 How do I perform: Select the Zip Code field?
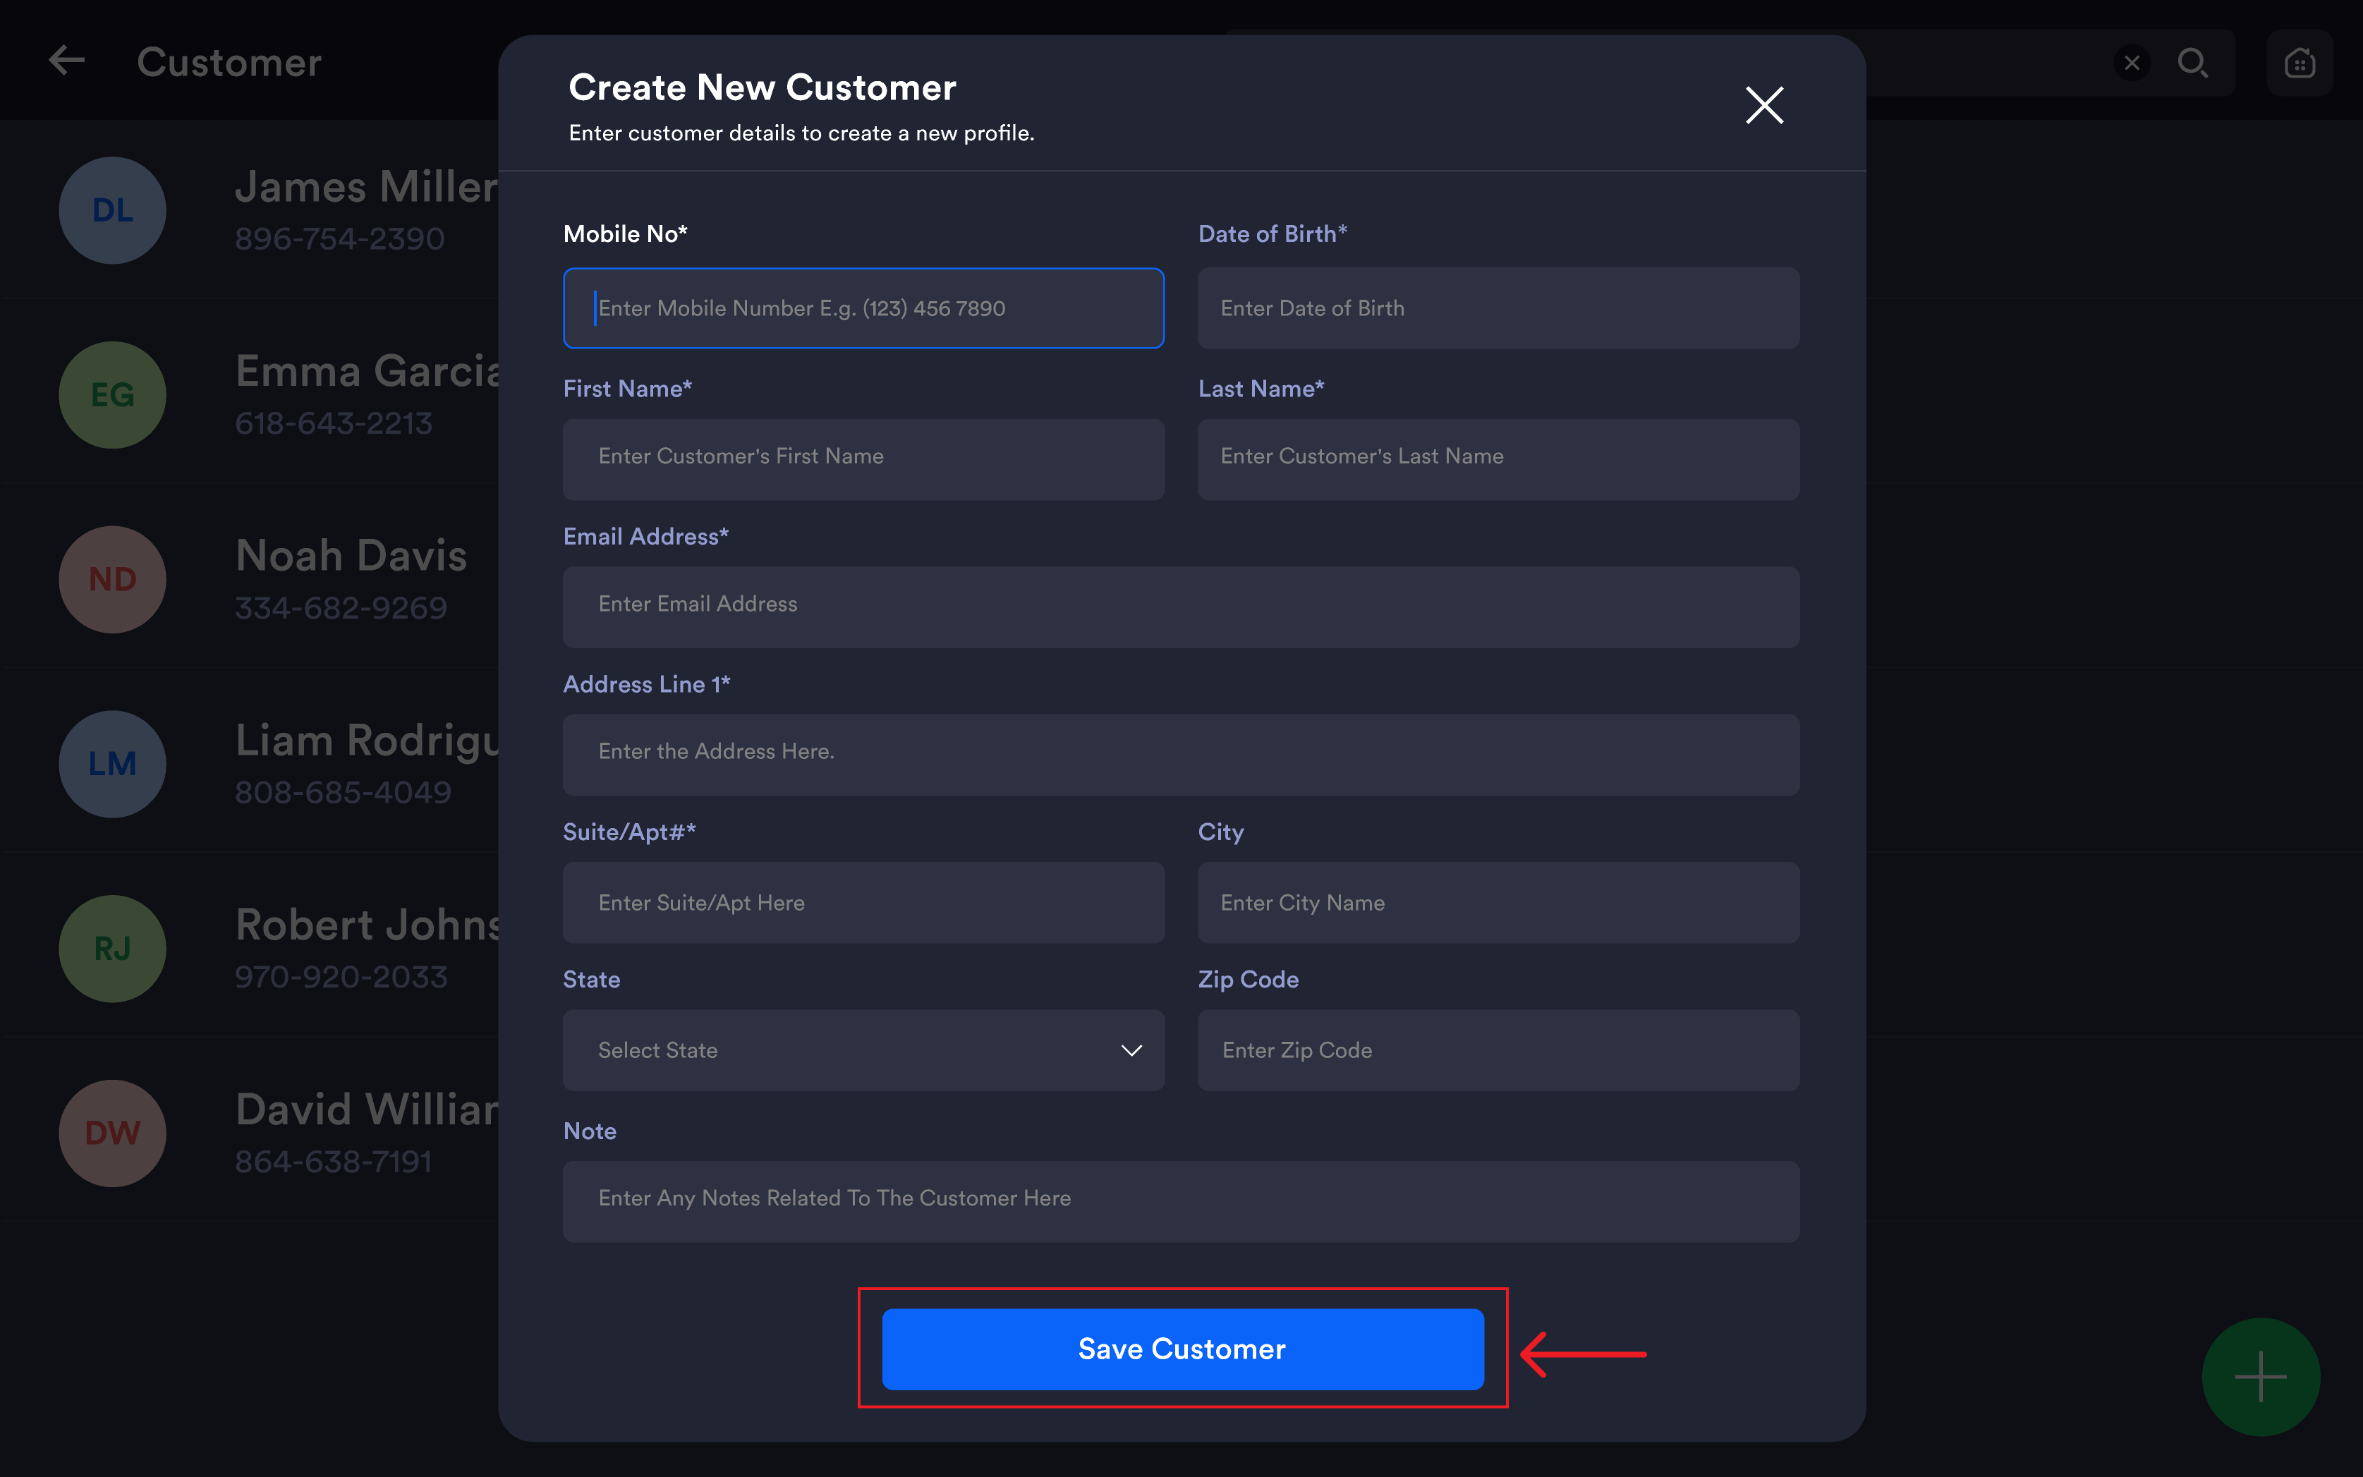(x=1498, y=1050)
